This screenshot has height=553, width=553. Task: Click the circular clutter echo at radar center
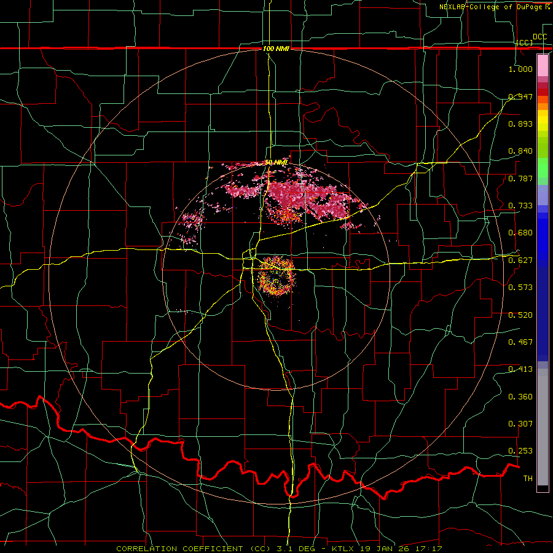pyautogui.click(x=276, y=276)
